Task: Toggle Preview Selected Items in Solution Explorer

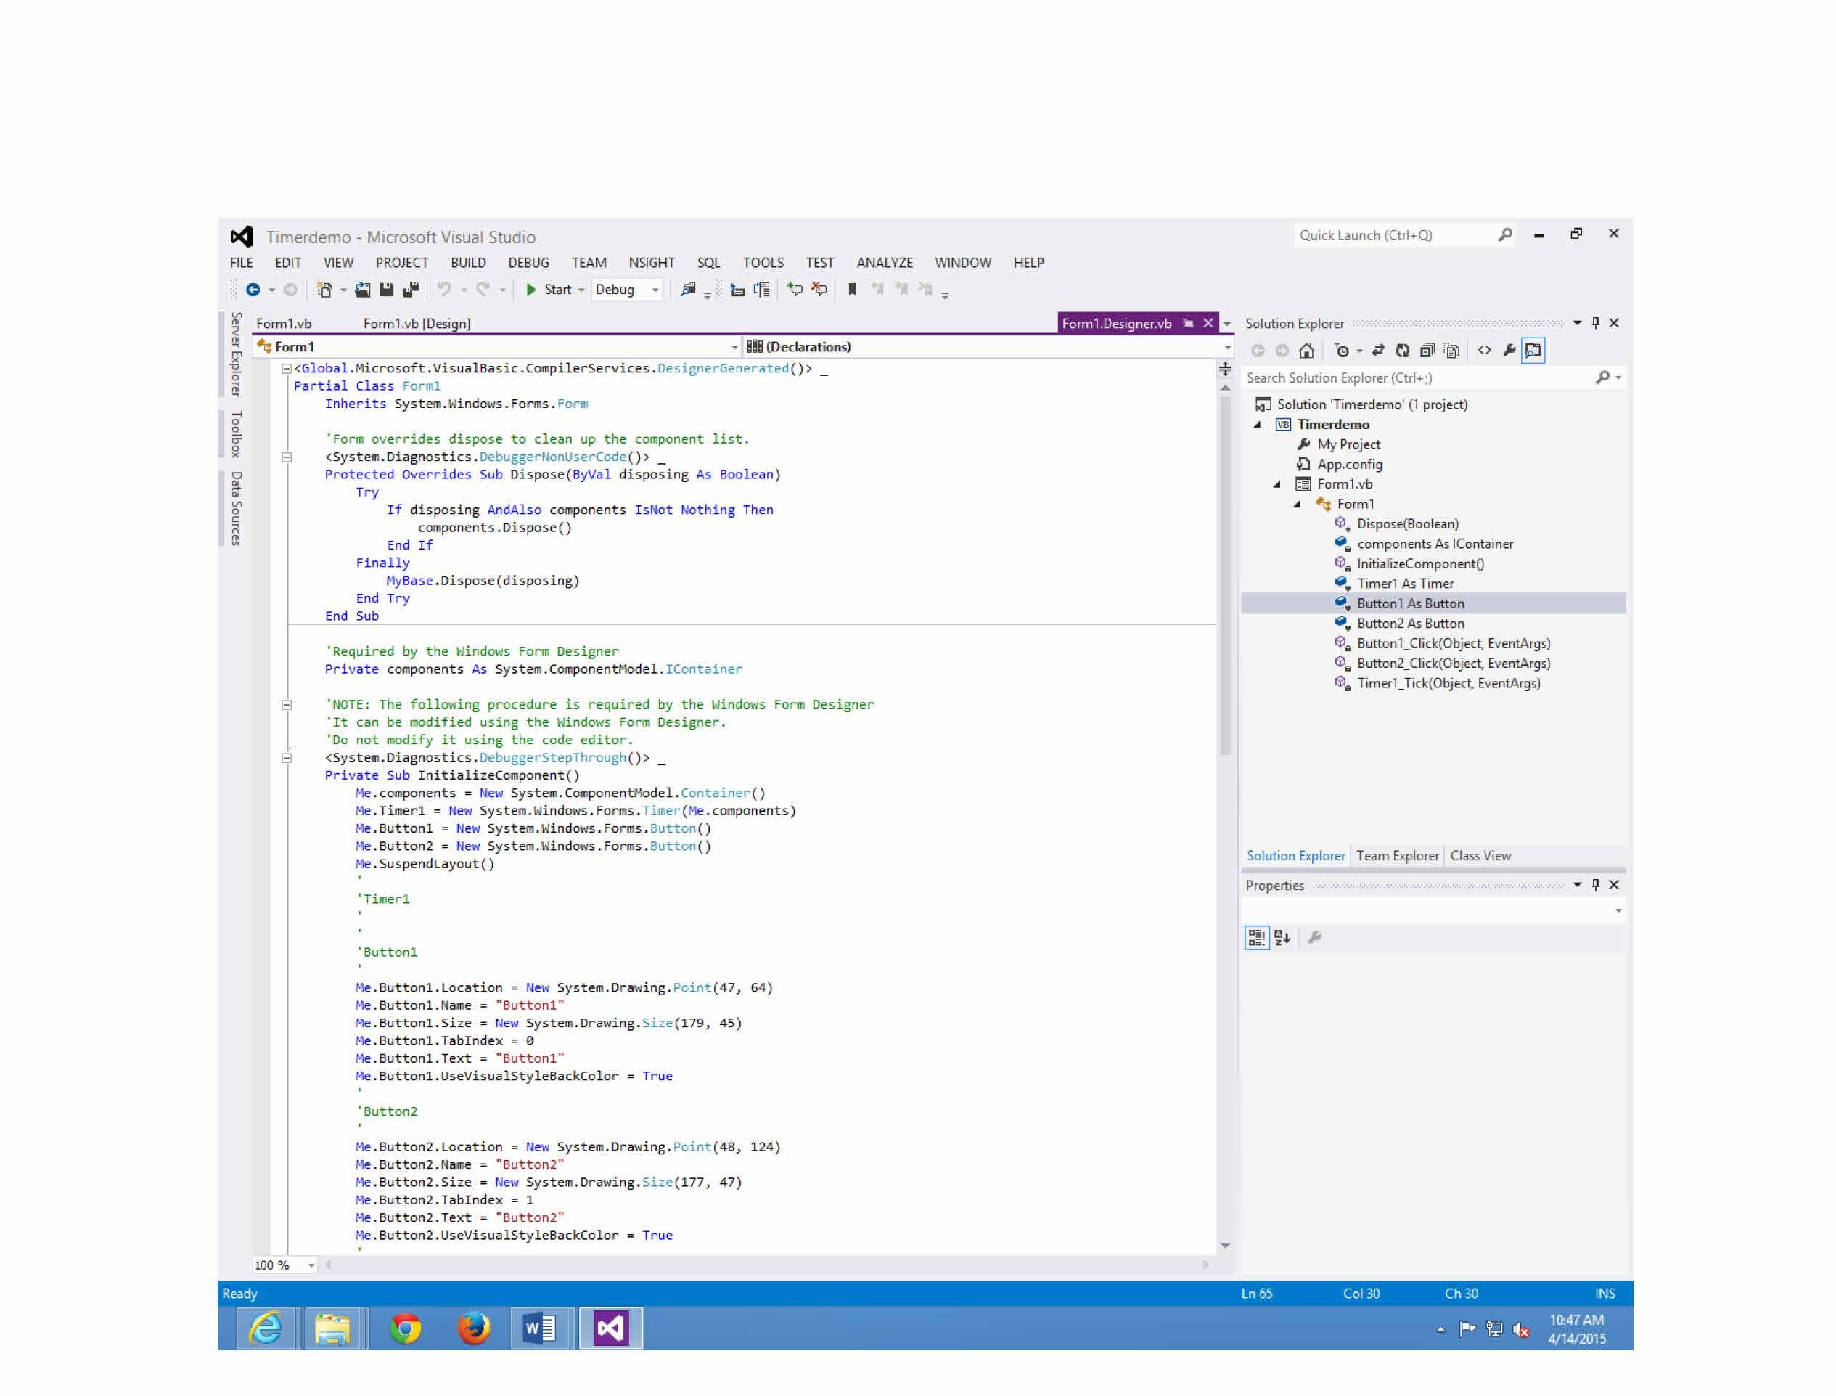Action: (x=1533, y=351)
